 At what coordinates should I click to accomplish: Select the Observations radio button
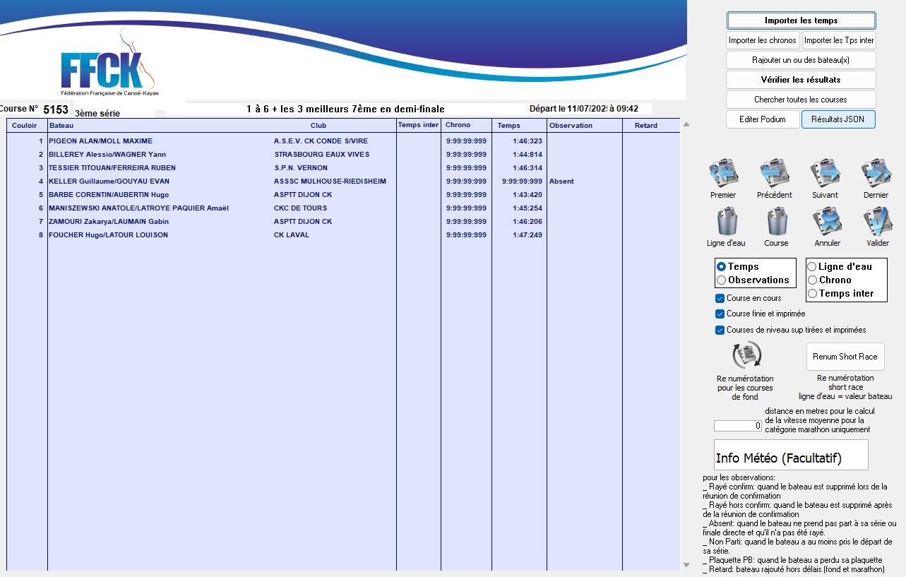pos(722,280)
